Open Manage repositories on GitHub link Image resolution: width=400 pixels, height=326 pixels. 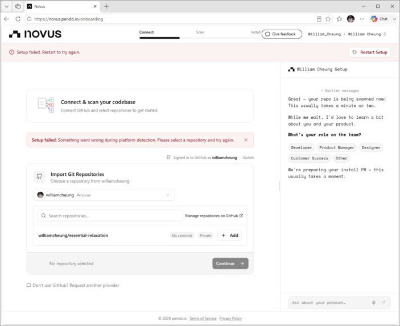click(x=214, y=216)
